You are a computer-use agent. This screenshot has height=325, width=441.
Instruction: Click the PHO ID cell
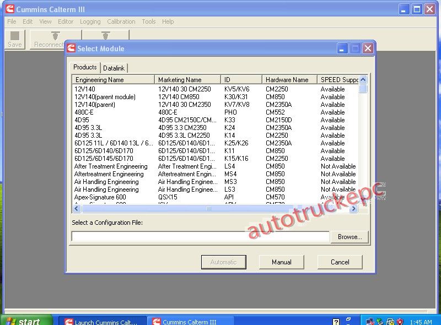pyautogui.click(x=230, y=112)
